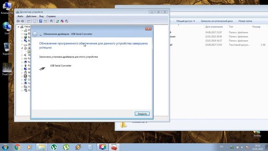The height and width of the screenshot is (151, 268).
Task: Click blue Help question-mark toolbar icon
Action: [41, 21]
